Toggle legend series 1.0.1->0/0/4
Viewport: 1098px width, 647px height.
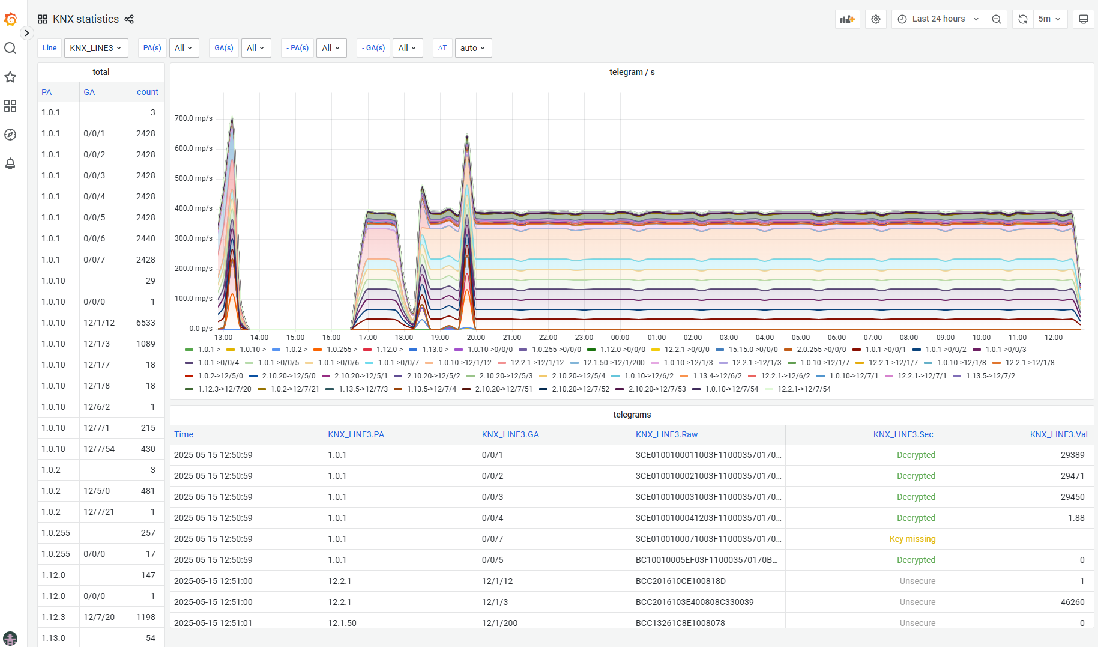[x=219, y=363]
